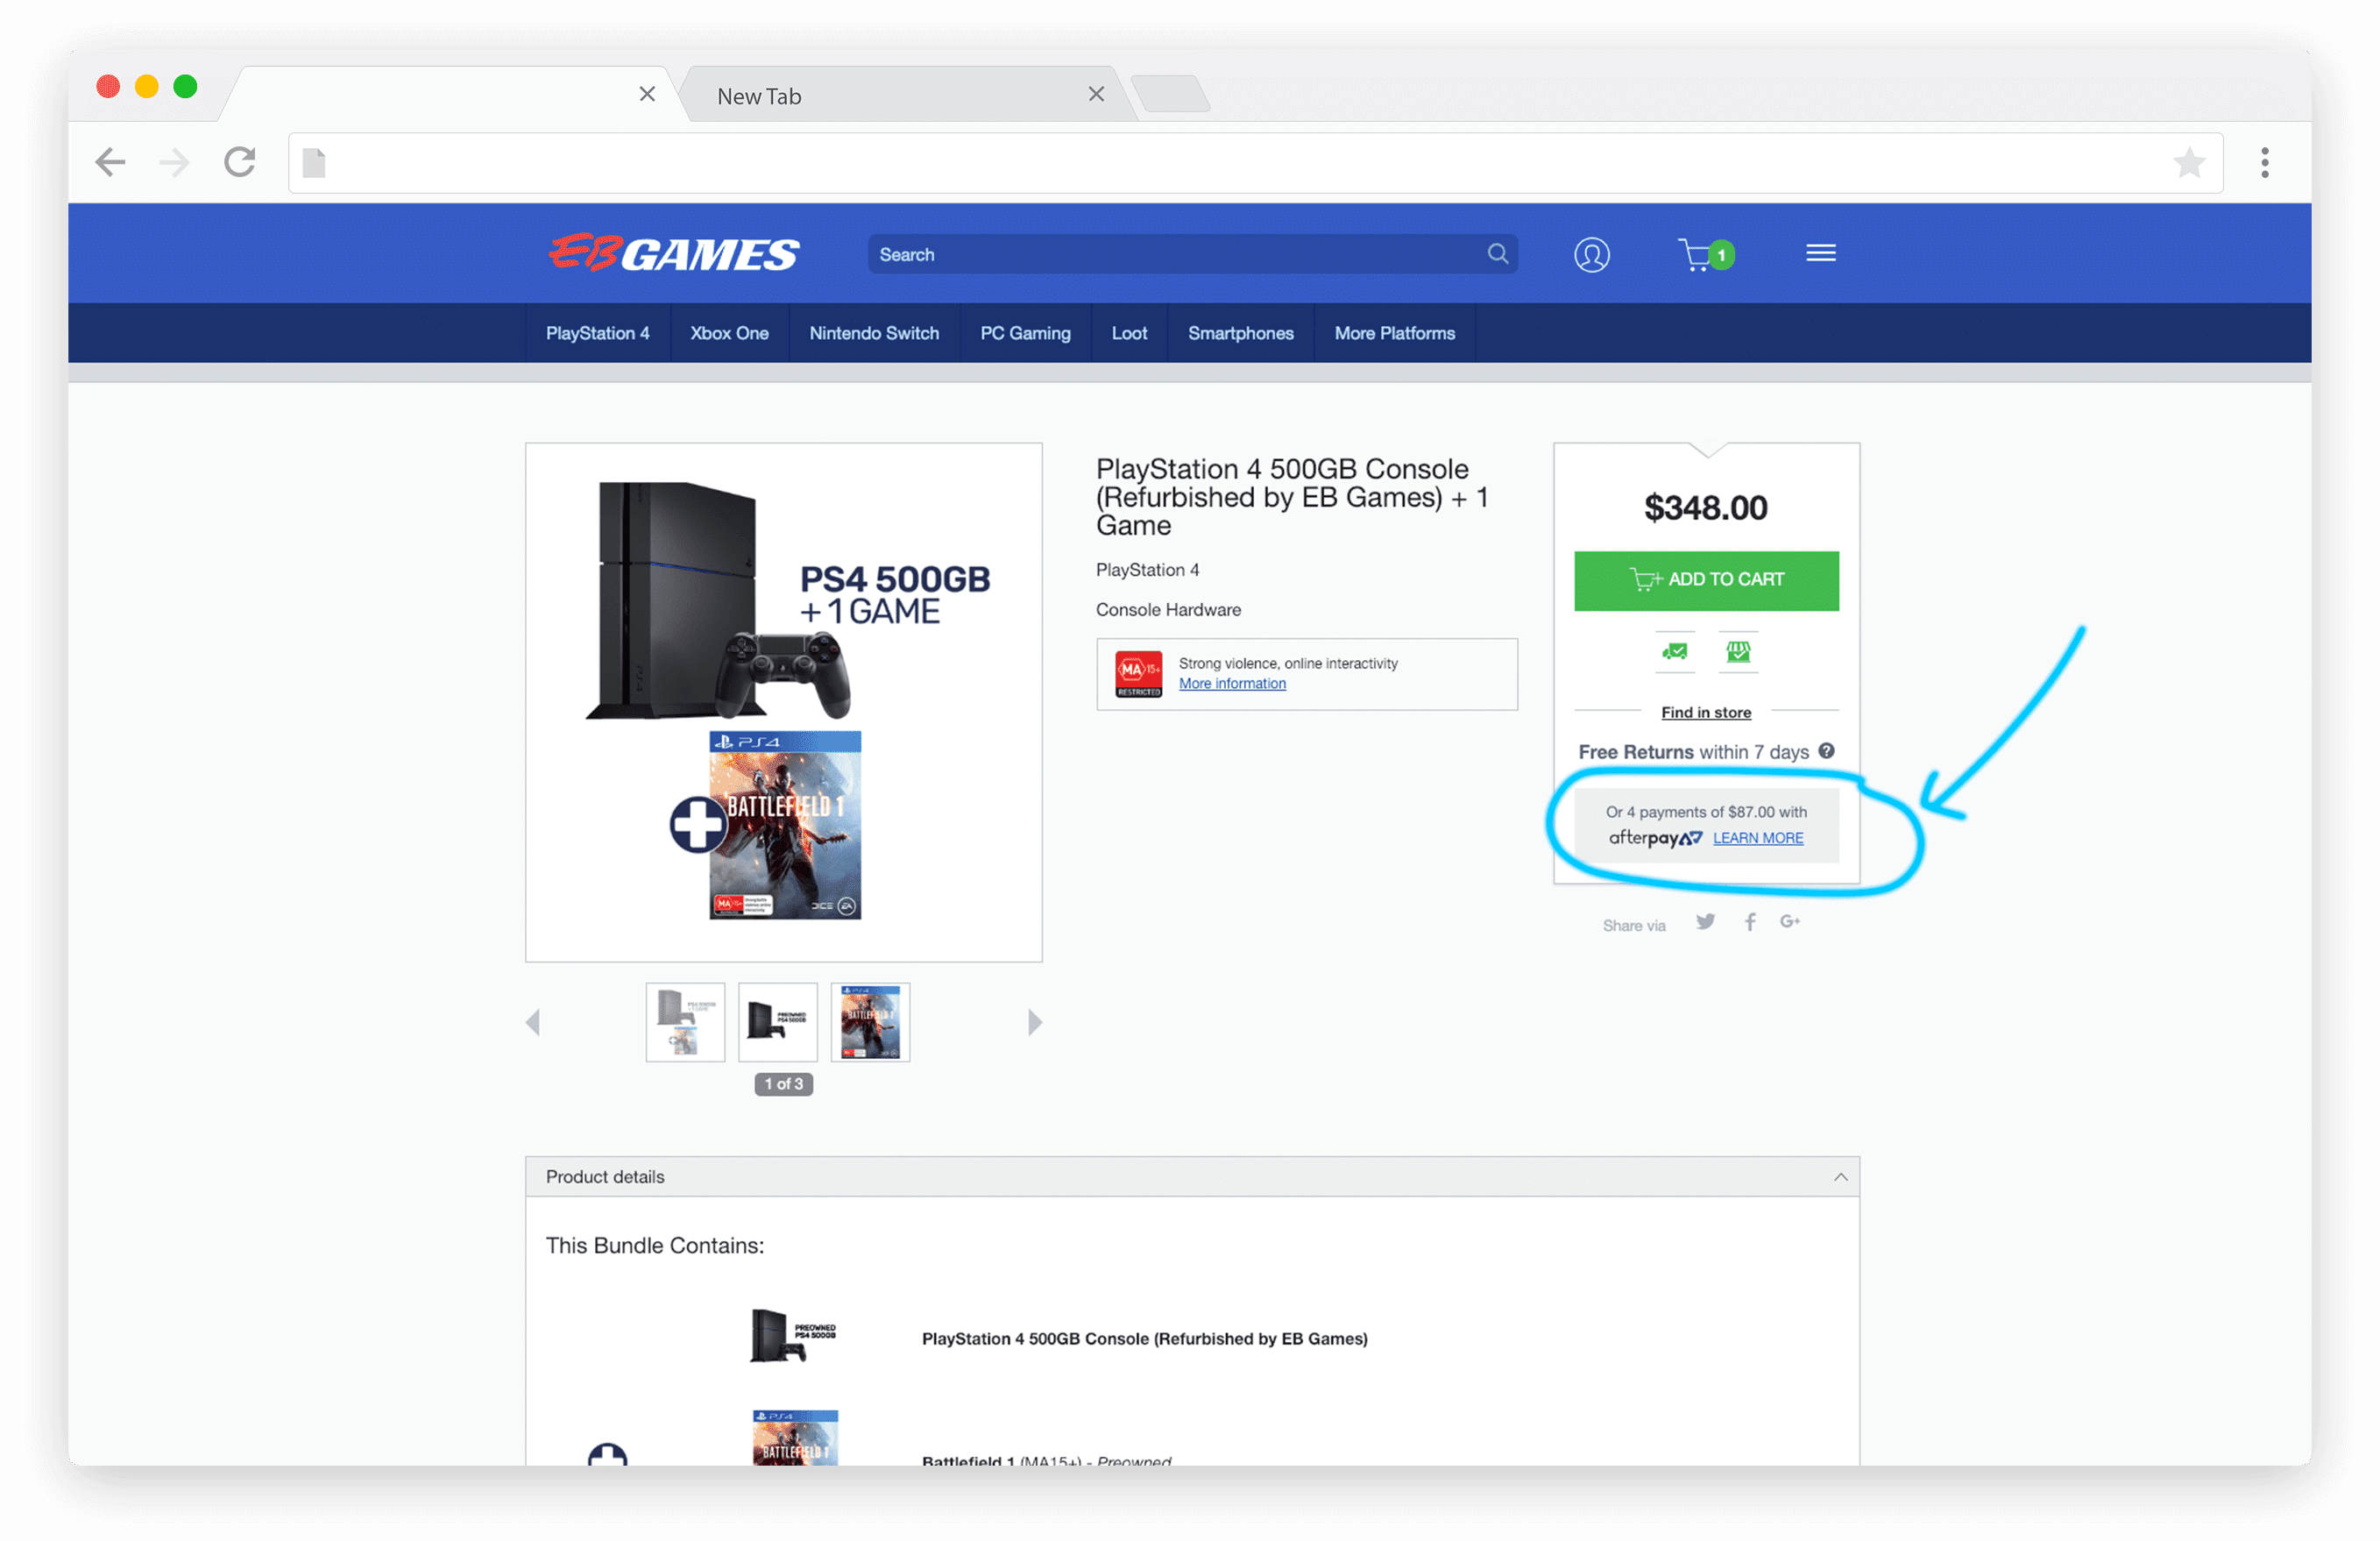Open the user account icon

point(1592,254)
